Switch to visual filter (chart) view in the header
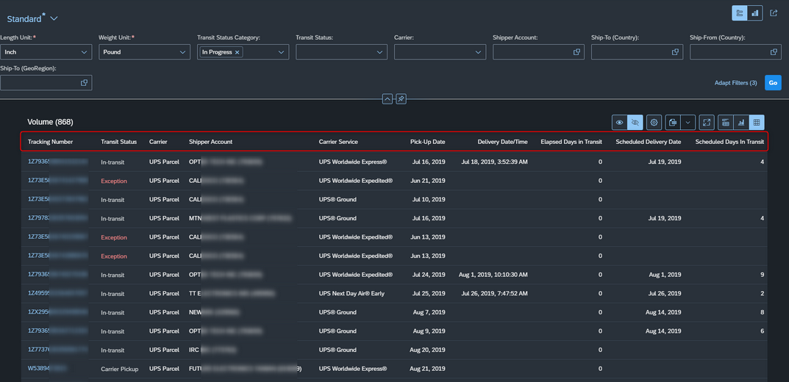The width and height of the screenshot is (789, 382). point(754,13)
